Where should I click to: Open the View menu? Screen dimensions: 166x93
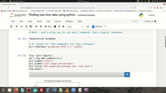point(30,21)
